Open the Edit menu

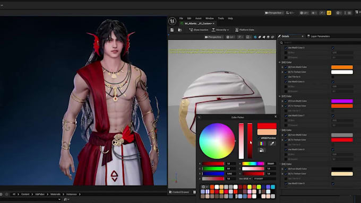coord(189,19)
